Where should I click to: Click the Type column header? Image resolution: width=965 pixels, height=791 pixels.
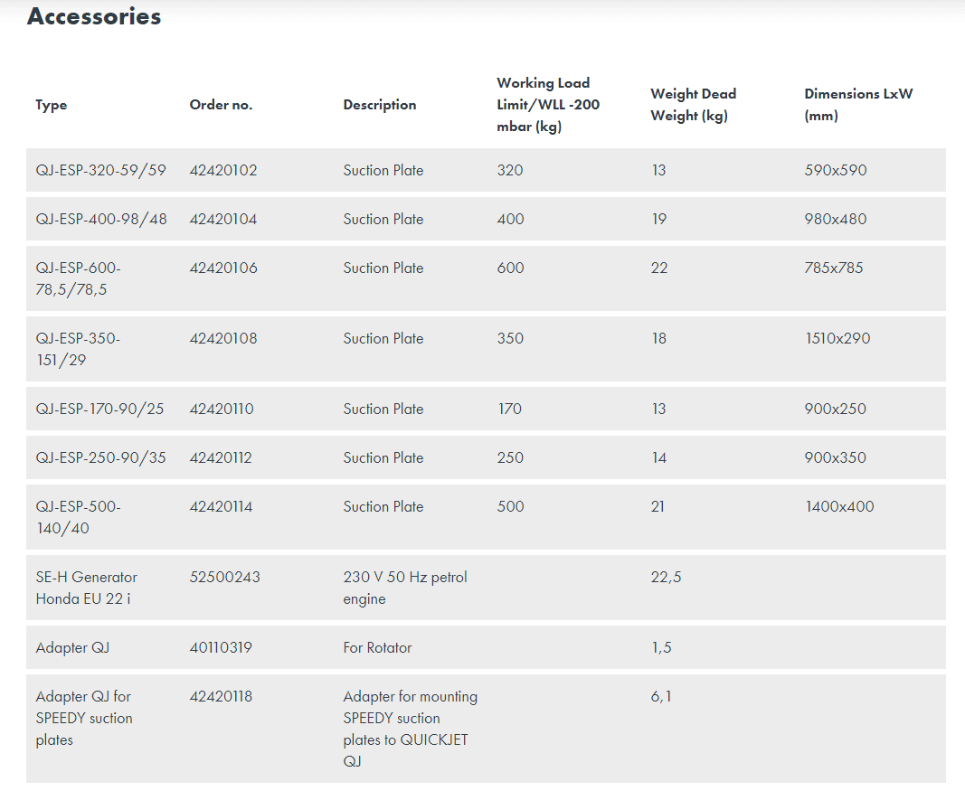[x=52, y=105]
